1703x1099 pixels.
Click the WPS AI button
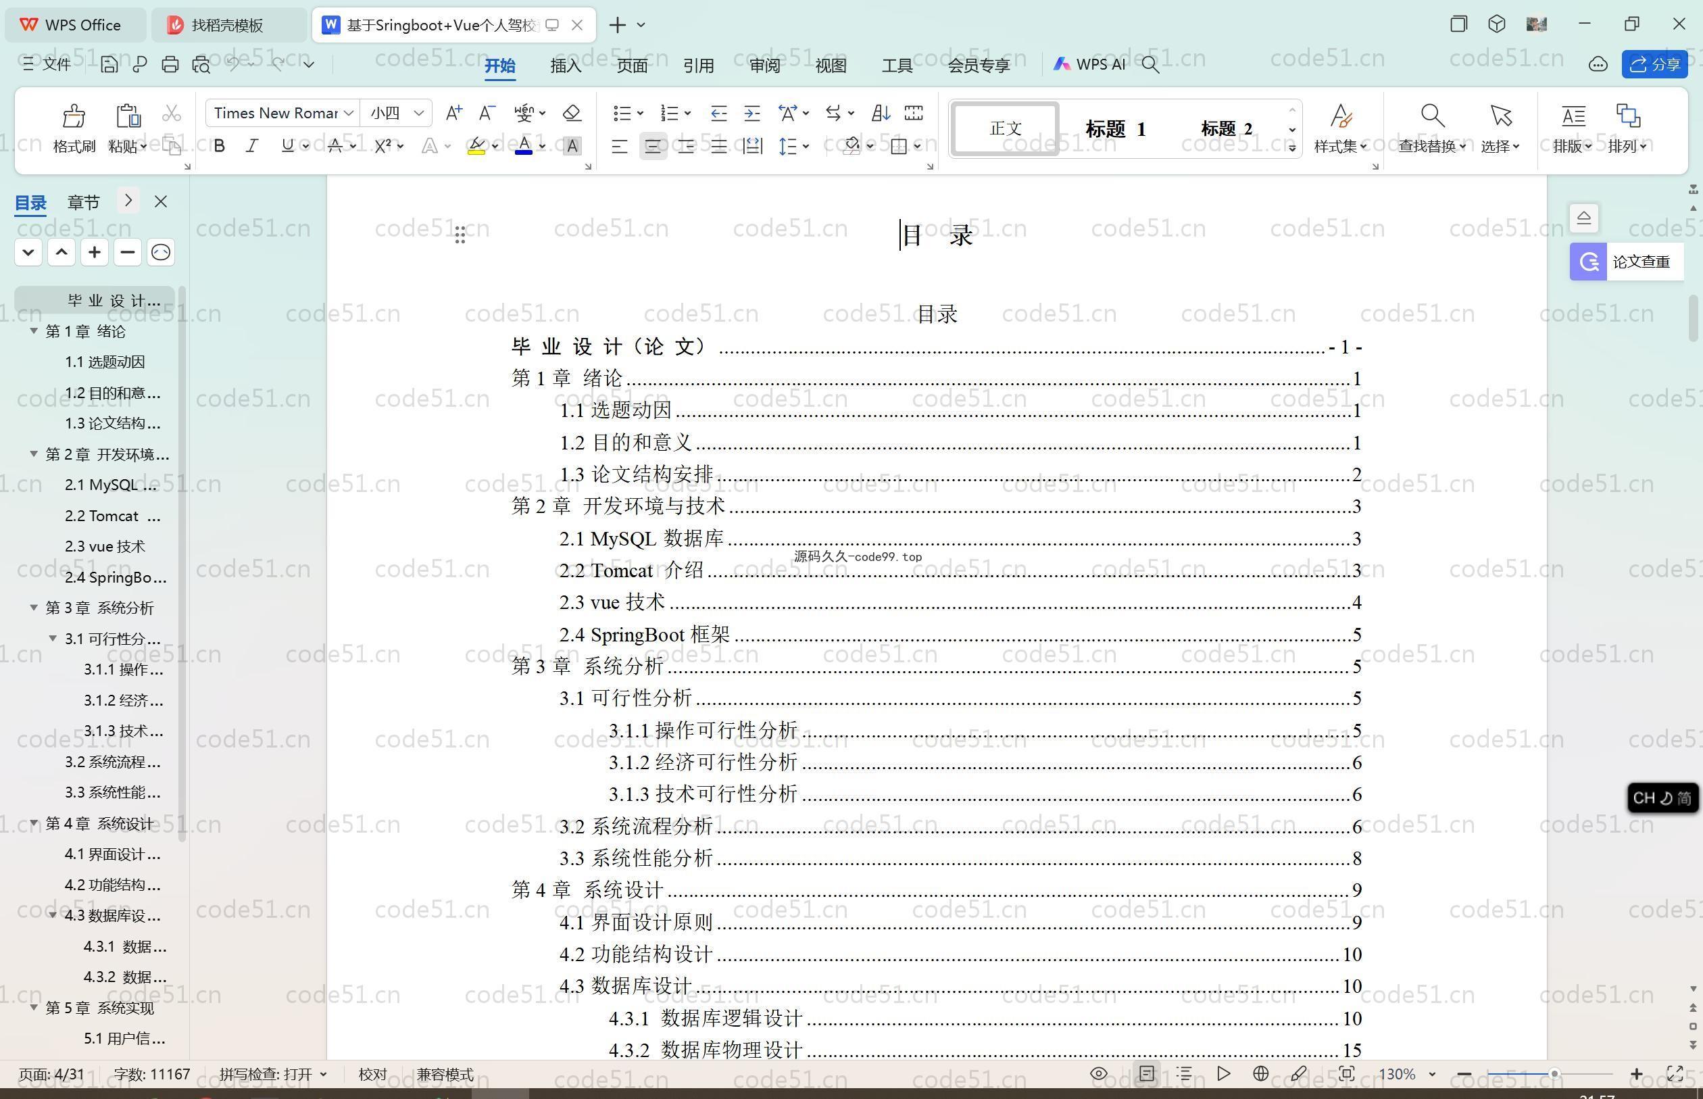(x=1089, y=64)
